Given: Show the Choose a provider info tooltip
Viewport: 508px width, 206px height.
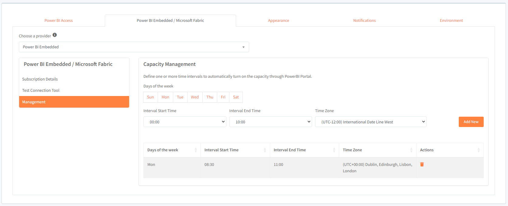Looking at the screenshot, I should (x=55, y=35).
